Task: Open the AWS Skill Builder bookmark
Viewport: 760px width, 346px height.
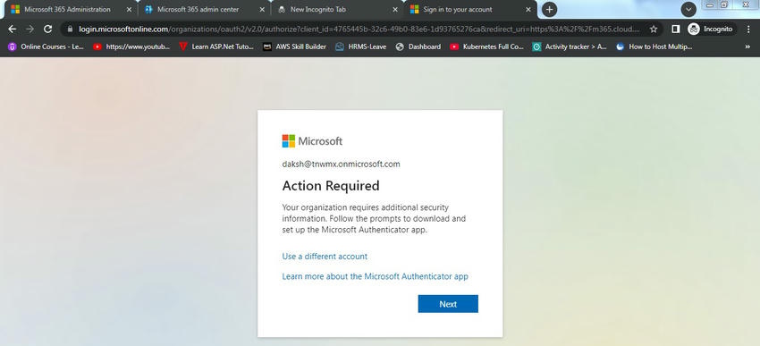Action: pyautogui.click(x=295, y=47)
